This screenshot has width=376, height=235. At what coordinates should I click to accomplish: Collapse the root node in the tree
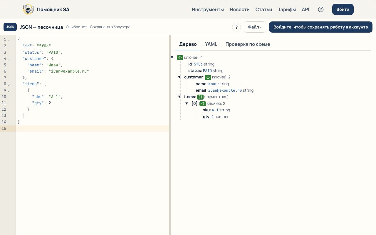pos(172,58)
